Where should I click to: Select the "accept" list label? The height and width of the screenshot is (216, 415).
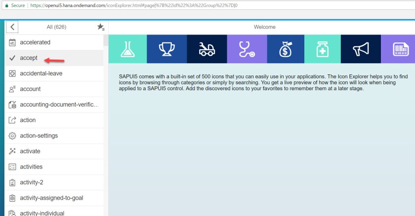(29, 58)
